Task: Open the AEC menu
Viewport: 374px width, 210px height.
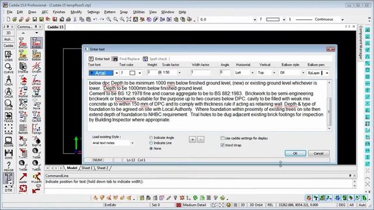Action: pos(45,12)
